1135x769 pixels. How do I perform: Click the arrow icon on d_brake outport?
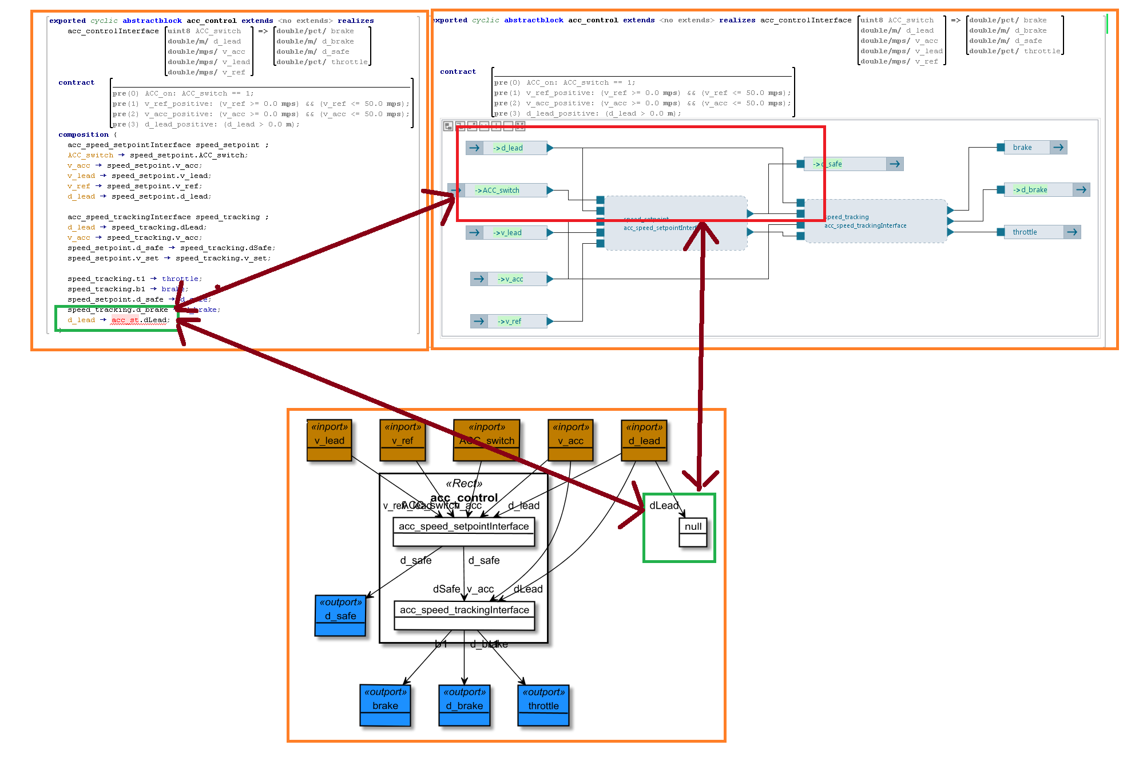tap(1081, 189)
